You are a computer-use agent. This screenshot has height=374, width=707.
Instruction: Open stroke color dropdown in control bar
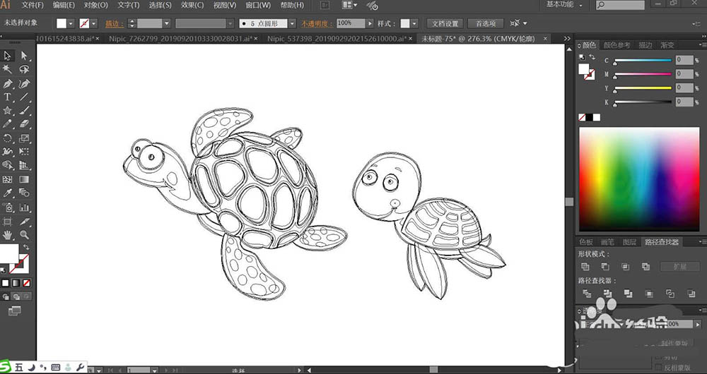(94, 23)
